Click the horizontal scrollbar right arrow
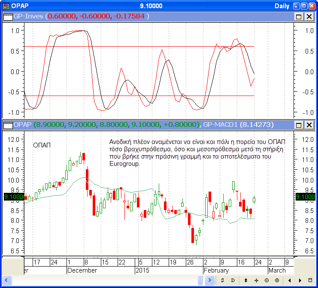 [x=210, y=280]
